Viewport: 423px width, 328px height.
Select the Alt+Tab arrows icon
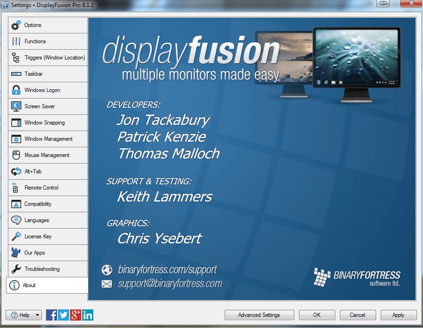click(15, 171)
